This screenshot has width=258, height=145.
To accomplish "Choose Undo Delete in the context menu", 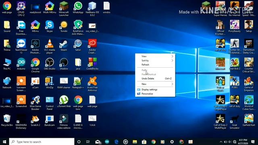I will [155, 79].
